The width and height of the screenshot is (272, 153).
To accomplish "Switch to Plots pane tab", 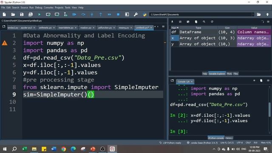I will coord(229,74).
